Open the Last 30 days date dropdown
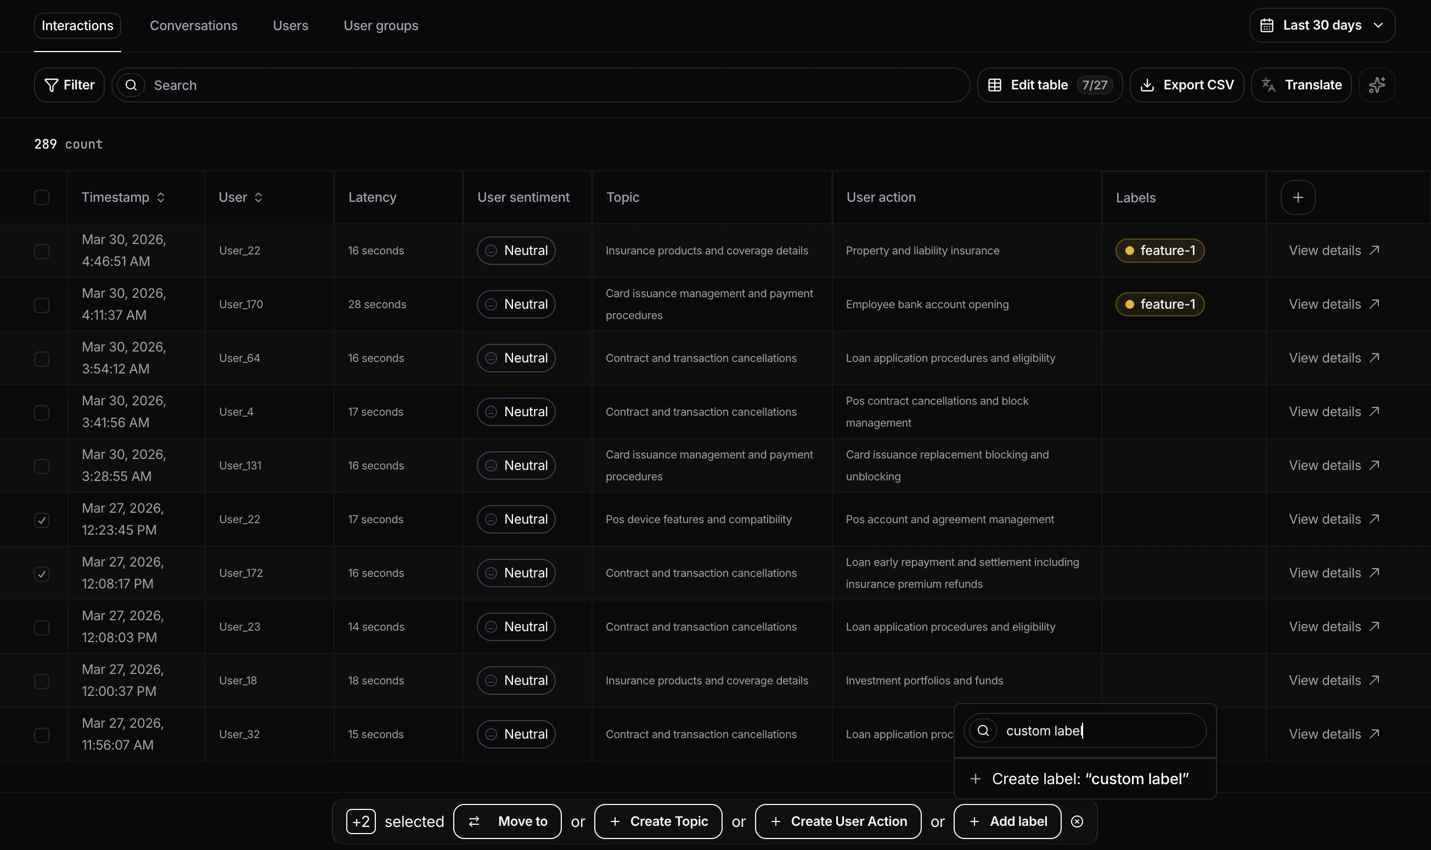The image size is (1431, 850). 1322,25
